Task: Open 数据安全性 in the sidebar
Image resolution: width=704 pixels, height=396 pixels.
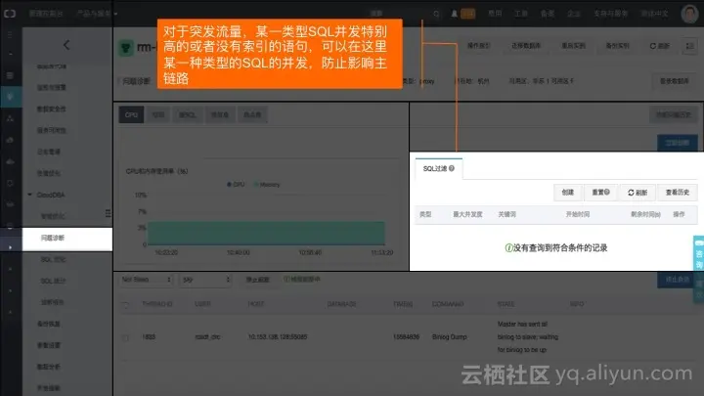Action: tap(52, 109)
